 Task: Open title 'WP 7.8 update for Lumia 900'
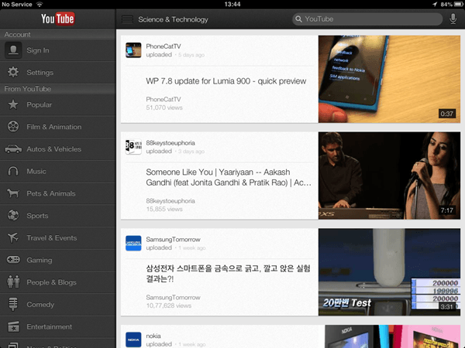226,81
